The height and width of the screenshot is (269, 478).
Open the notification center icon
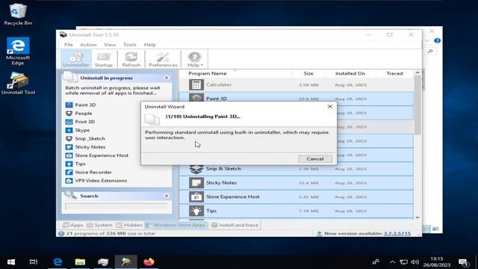pyautogui.click(x=463, y=262)
